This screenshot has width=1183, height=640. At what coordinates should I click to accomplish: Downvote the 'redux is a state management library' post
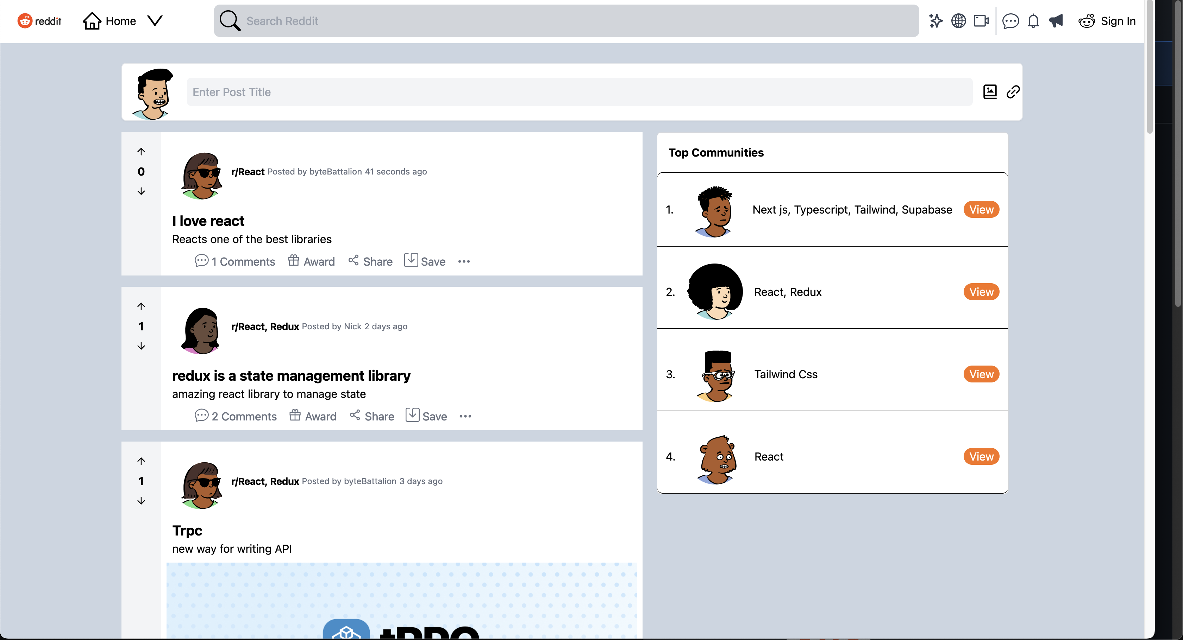click(x=141, y=346)
